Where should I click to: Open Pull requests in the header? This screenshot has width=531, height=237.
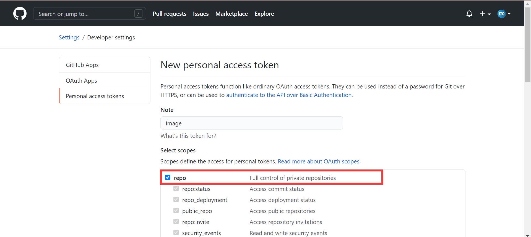point(170,14)
